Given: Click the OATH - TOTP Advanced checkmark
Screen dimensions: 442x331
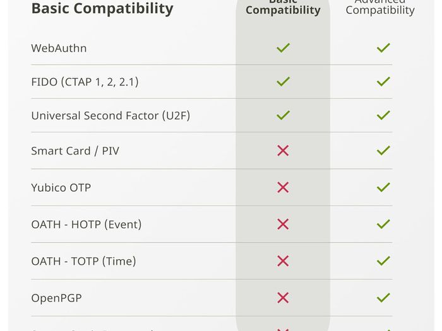Looking at the screenshot, I should [383, 261].
